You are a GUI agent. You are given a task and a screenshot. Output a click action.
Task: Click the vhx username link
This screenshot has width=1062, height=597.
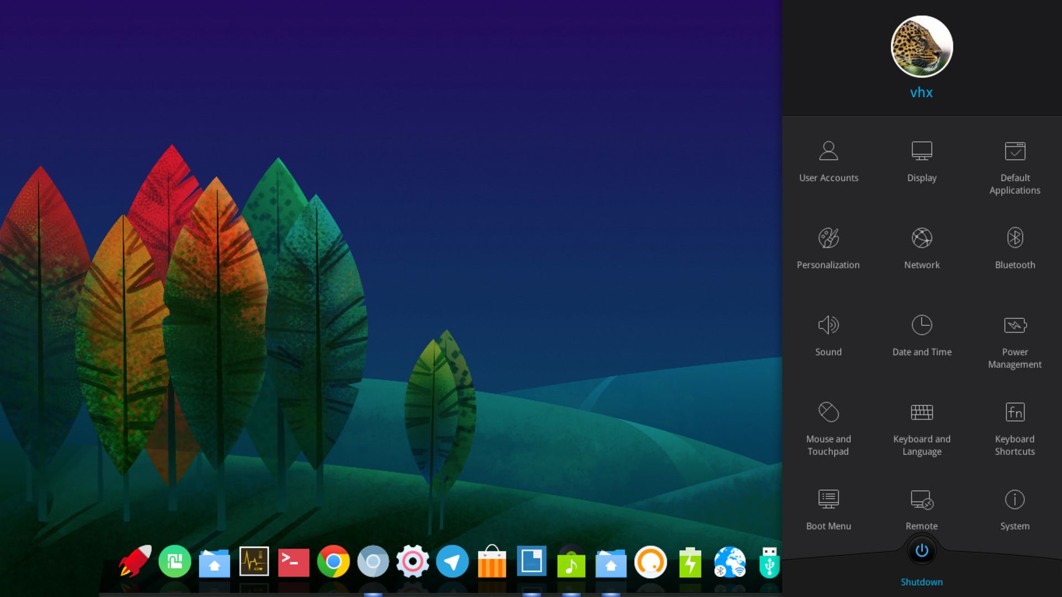922,92
